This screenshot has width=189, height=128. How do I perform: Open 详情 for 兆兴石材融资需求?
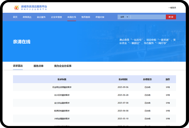[168, 95]
